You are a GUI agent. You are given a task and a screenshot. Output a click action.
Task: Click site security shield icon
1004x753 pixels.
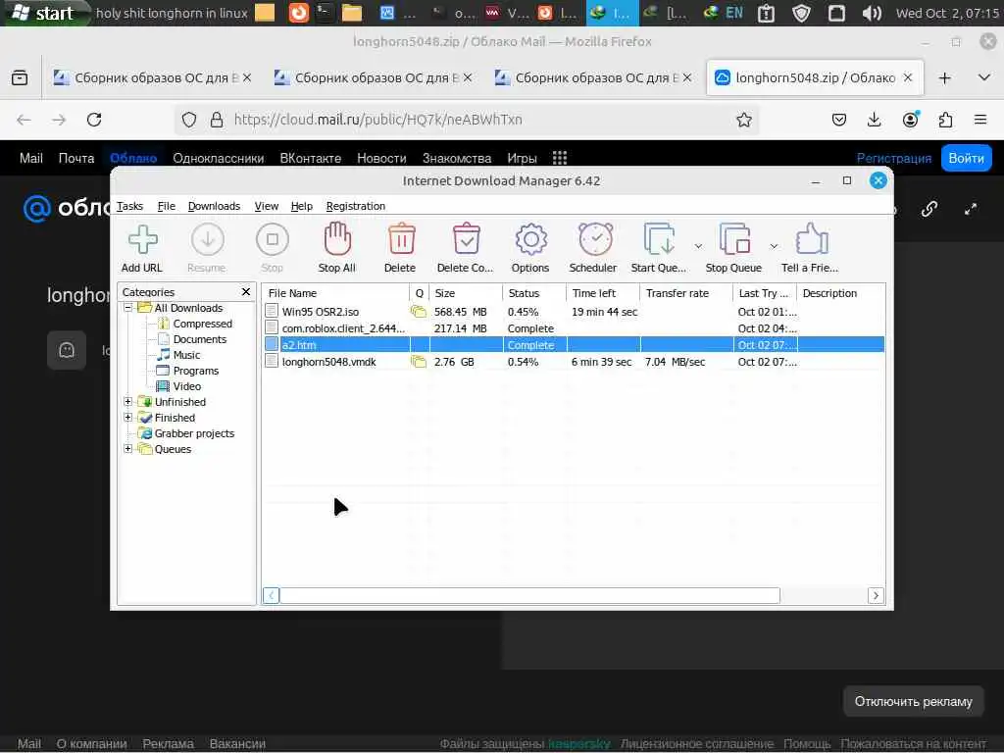[189, 120]
